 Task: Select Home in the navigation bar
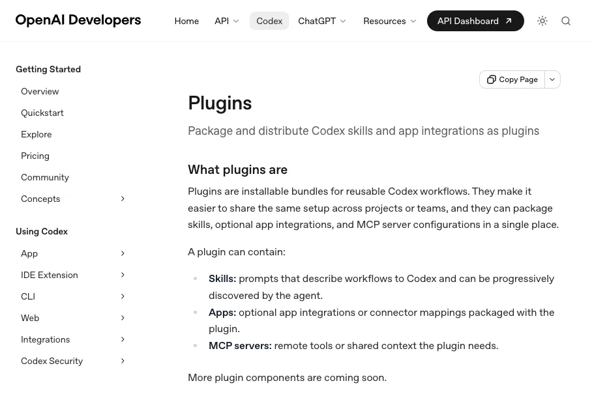tap(186, 21)
